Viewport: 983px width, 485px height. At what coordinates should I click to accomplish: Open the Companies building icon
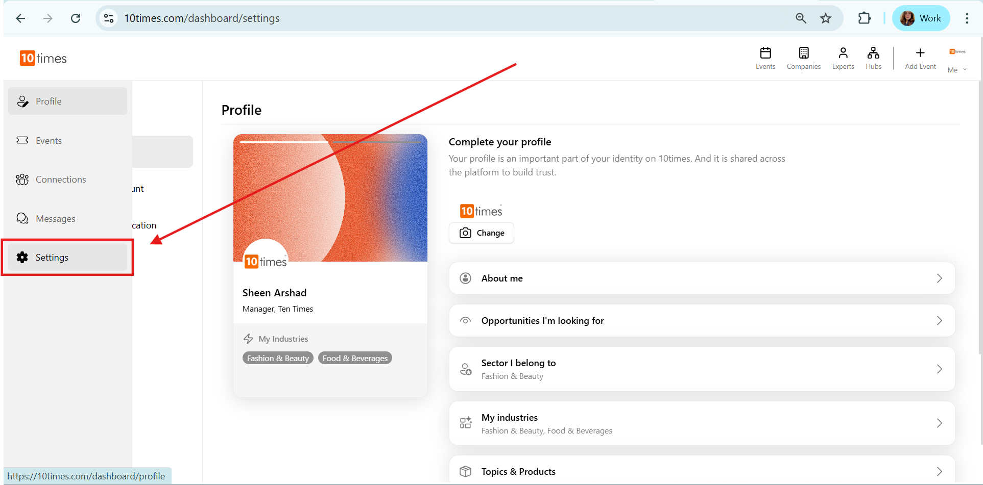803,54
